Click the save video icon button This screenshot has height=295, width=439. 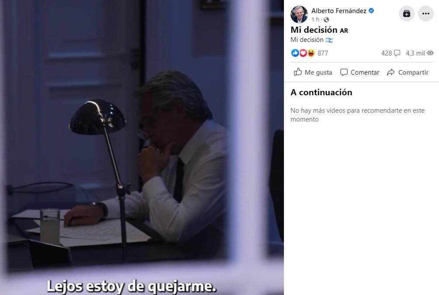coord(407,14)
